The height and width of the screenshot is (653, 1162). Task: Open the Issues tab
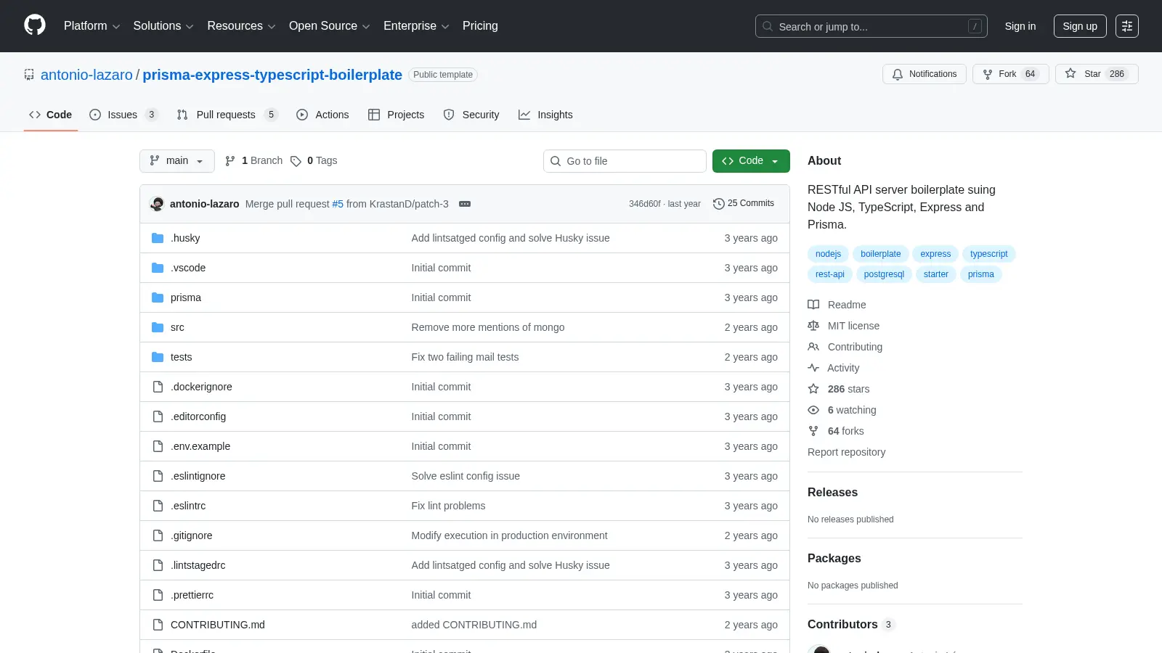coord(123,115)
